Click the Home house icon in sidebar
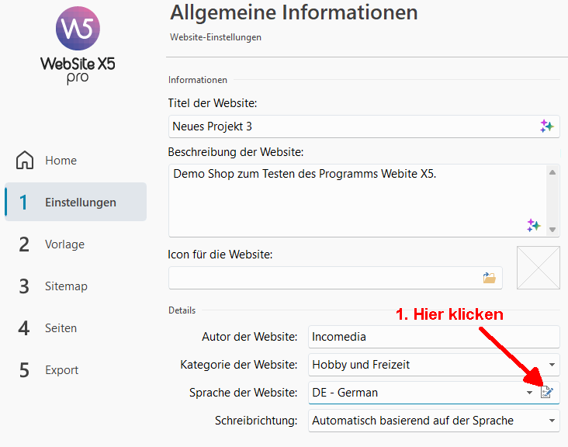 pos(25,161)
